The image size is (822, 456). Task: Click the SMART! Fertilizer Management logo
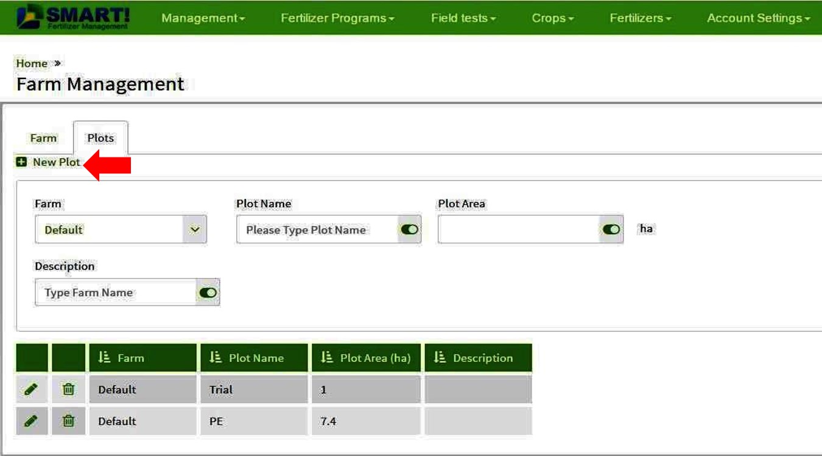coord(73,17)
